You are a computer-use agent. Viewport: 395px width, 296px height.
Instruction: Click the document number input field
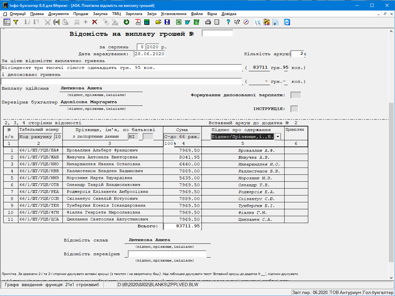(217, 33)
